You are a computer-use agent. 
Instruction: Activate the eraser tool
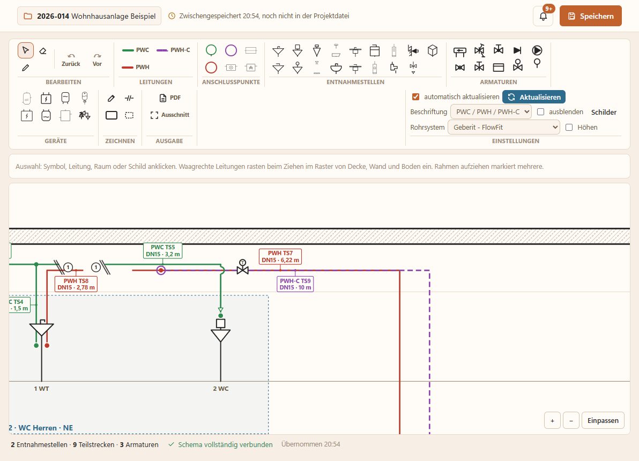click(43, 51)
